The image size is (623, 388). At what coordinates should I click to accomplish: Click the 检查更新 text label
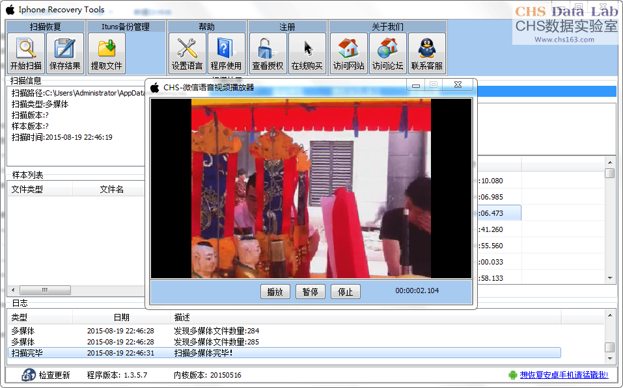pos(54,375)
